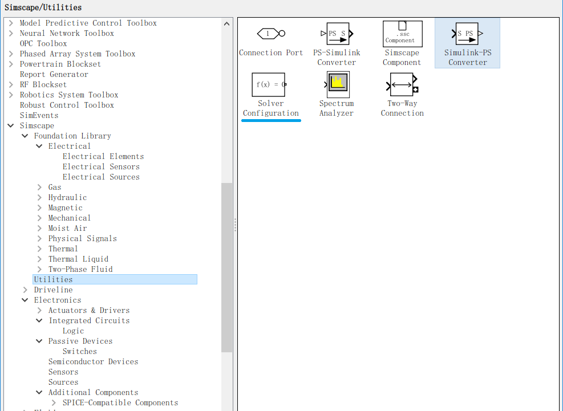Screen dimensions: 563x411
Task: Collapse Integrated Circuits node
Action: pyautogui.click(x=39, y=321)
